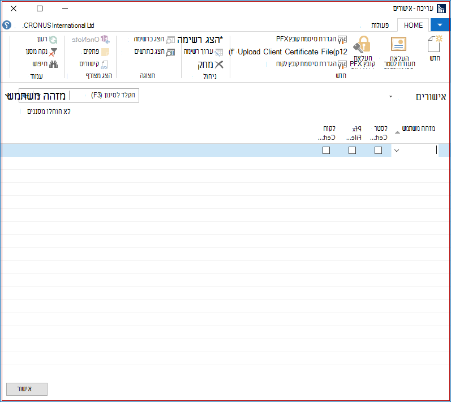Sort by the מזהה משתמש column header
The image size is (451, 402).
point(418,129)
